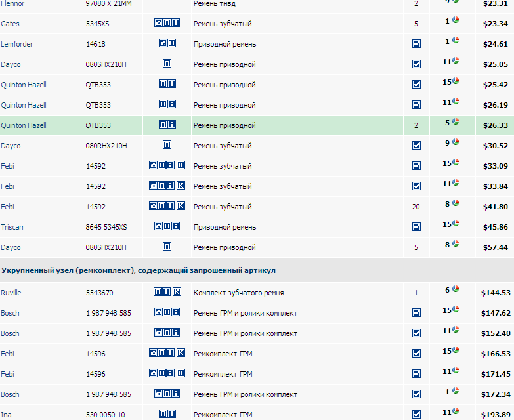Open the Lemforder brand link

point(16,44)
